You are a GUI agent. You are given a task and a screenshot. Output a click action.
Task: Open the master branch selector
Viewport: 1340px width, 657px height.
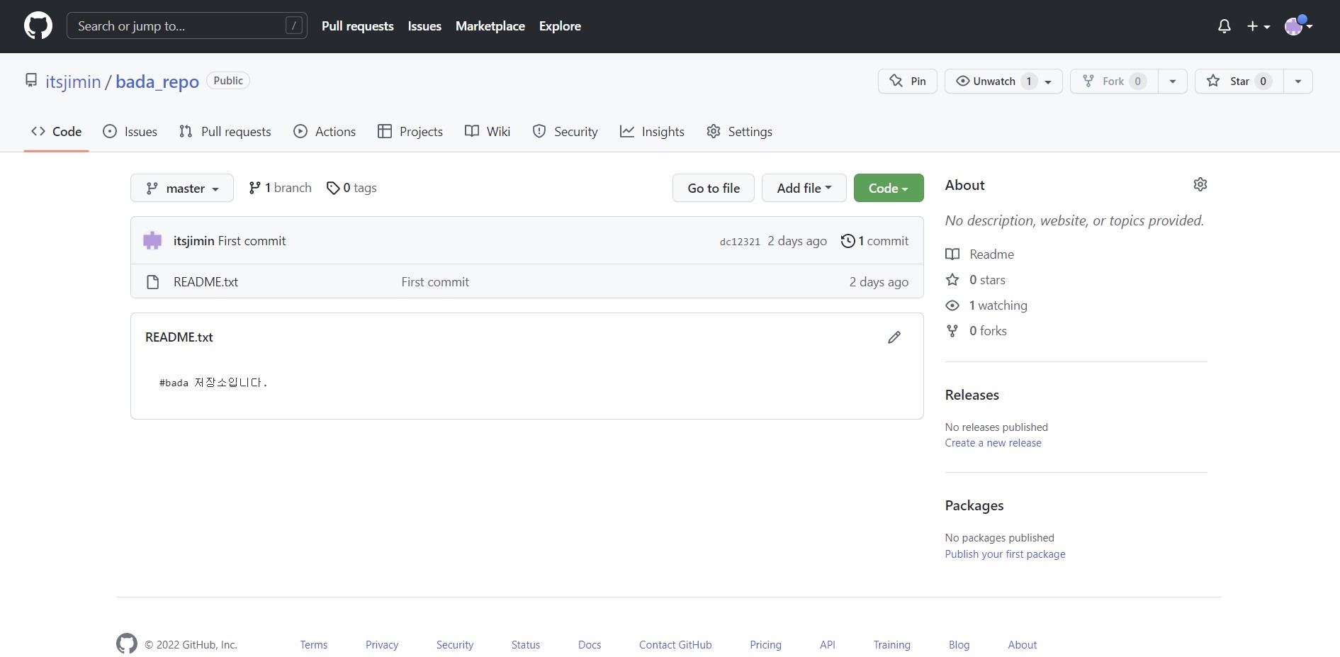coord(181,188)
